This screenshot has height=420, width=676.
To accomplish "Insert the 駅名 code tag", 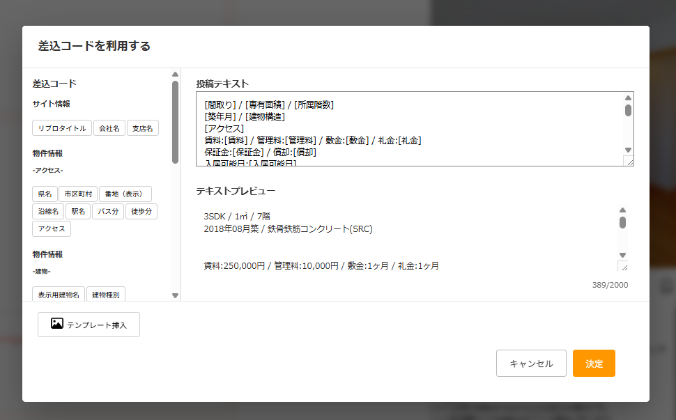I will [78, 212].
